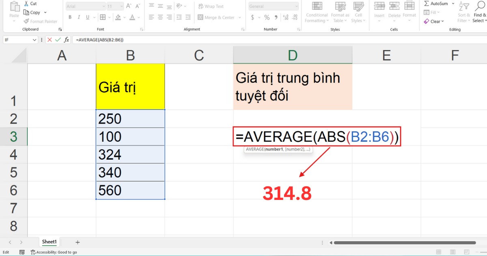Switch to the Sheet1 tab
Image resolution: width=487 pixels, height=256 pixels.
point(49,242)
